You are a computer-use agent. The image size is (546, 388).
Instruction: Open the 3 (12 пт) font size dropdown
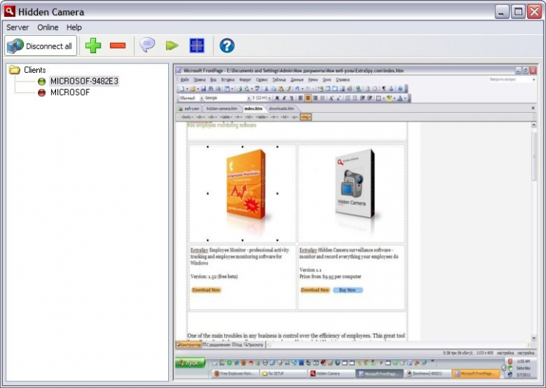[269, 98]
